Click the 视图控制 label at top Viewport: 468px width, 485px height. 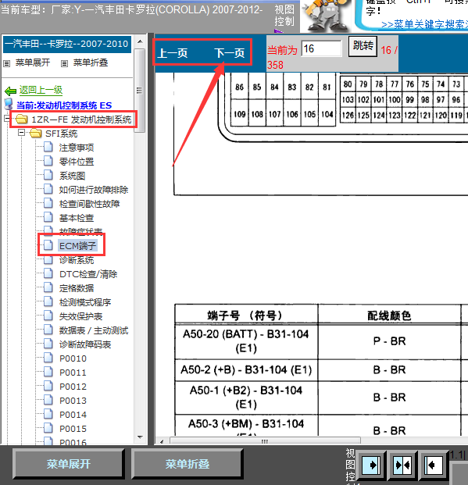pos(284,16)
